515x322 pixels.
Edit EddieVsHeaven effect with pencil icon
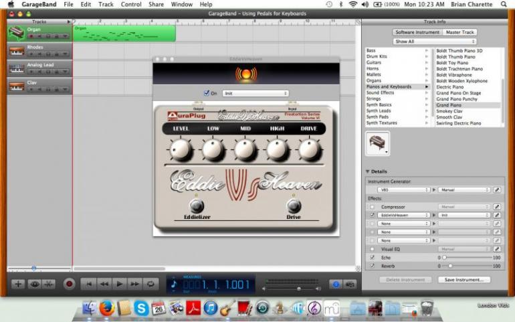497,215
